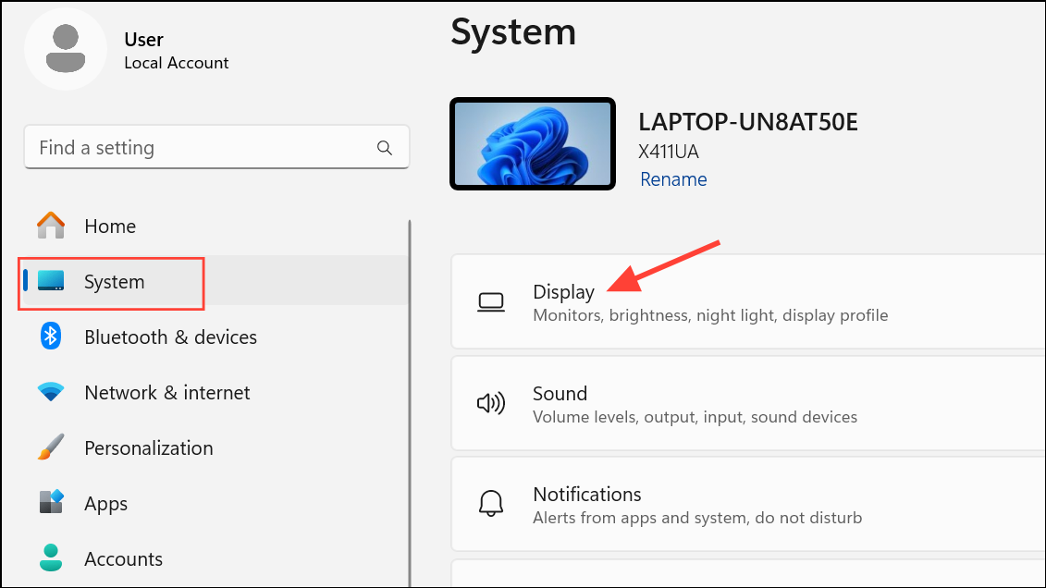This screenshot has width=1046, height=588.
Task: Click the Home house icon
Action: pos(51,226)
